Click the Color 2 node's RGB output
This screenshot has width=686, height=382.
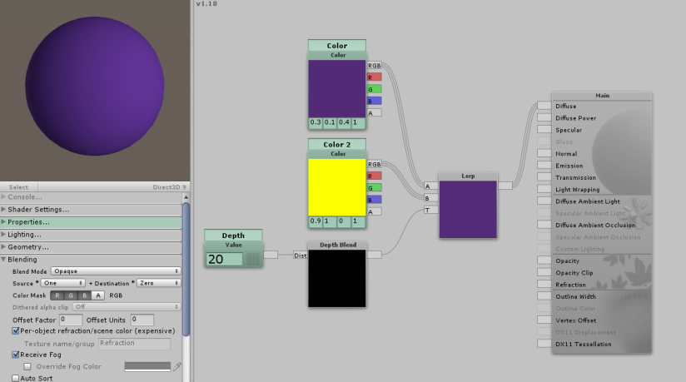(x=374, y=164)
